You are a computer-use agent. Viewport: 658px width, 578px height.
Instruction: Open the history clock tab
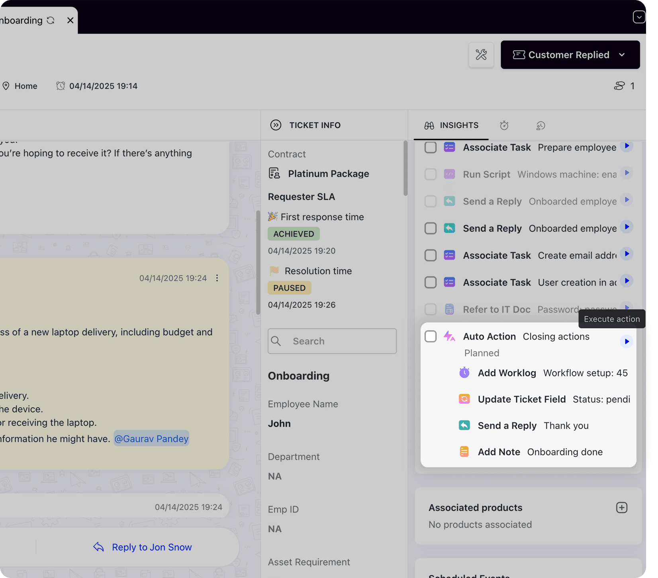click(540, 126)
